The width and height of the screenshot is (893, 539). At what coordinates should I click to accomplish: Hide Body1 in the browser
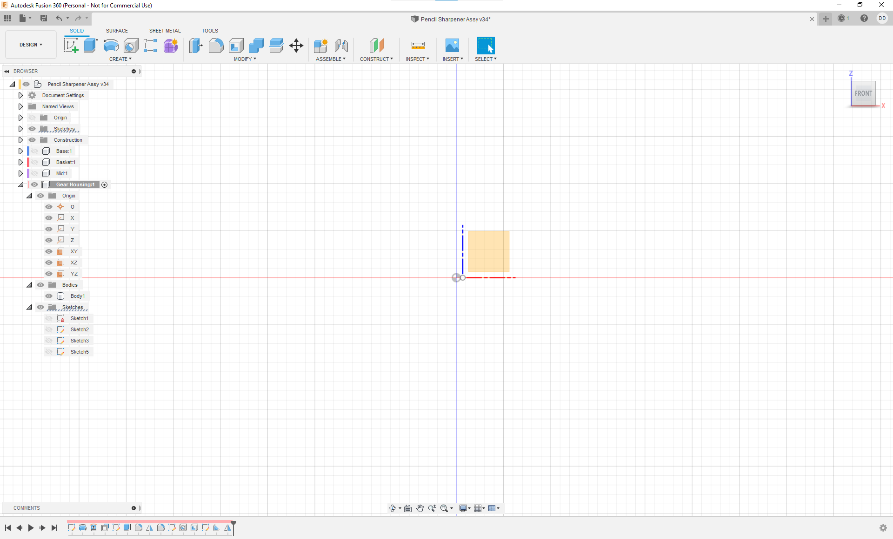pyautogui.click(x=49, y=296)
